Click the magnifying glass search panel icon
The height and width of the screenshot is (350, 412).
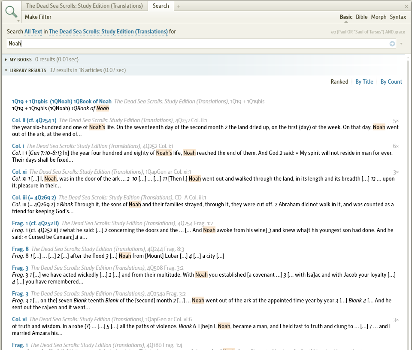pyautogui.click(x=11, y=12)
